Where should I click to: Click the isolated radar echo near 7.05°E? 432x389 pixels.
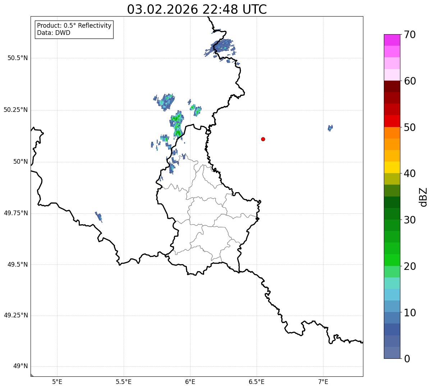pyautogui.click(x=330, y=128)
